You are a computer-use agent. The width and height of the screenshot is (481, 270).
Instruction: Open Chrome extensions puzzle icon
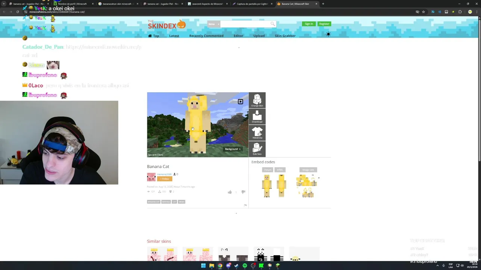pos(460,12)
